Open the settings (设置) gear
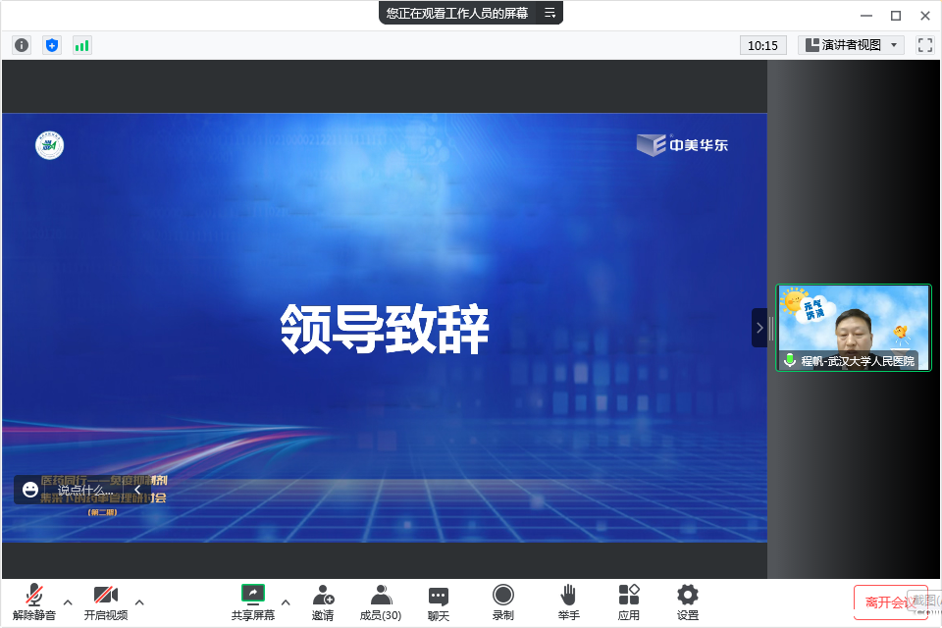Image resolution: width=942 pixels, height=628 pixels. 688,602
